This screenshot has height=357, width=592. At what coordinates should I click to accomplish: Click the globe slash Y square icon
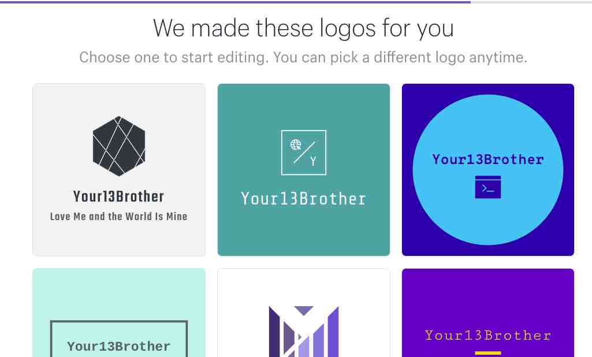[304, 153]
